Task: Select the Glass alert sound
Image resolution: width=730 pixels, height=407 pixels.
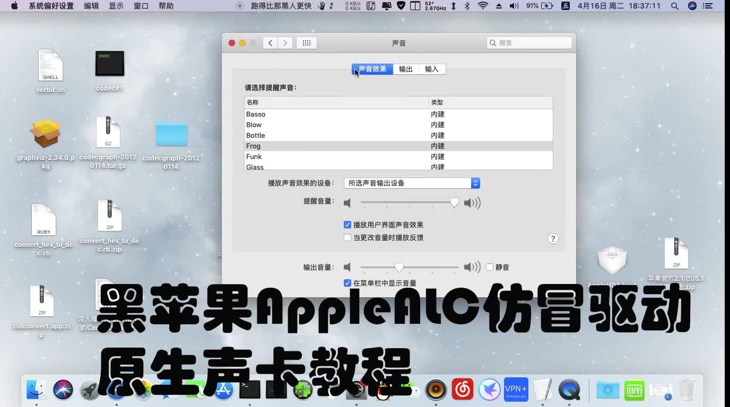Action: pyautogui.click(x=398, y=166)
